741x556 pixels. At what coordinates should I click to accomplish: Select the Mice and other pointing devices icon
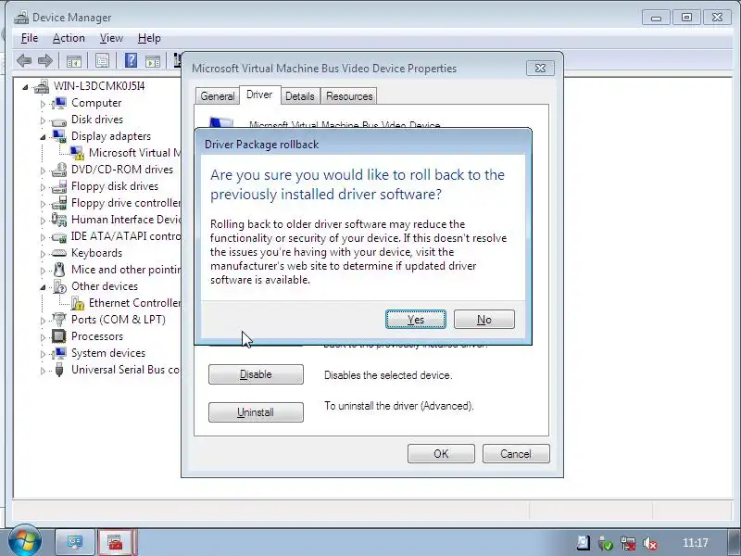point(59,270)
